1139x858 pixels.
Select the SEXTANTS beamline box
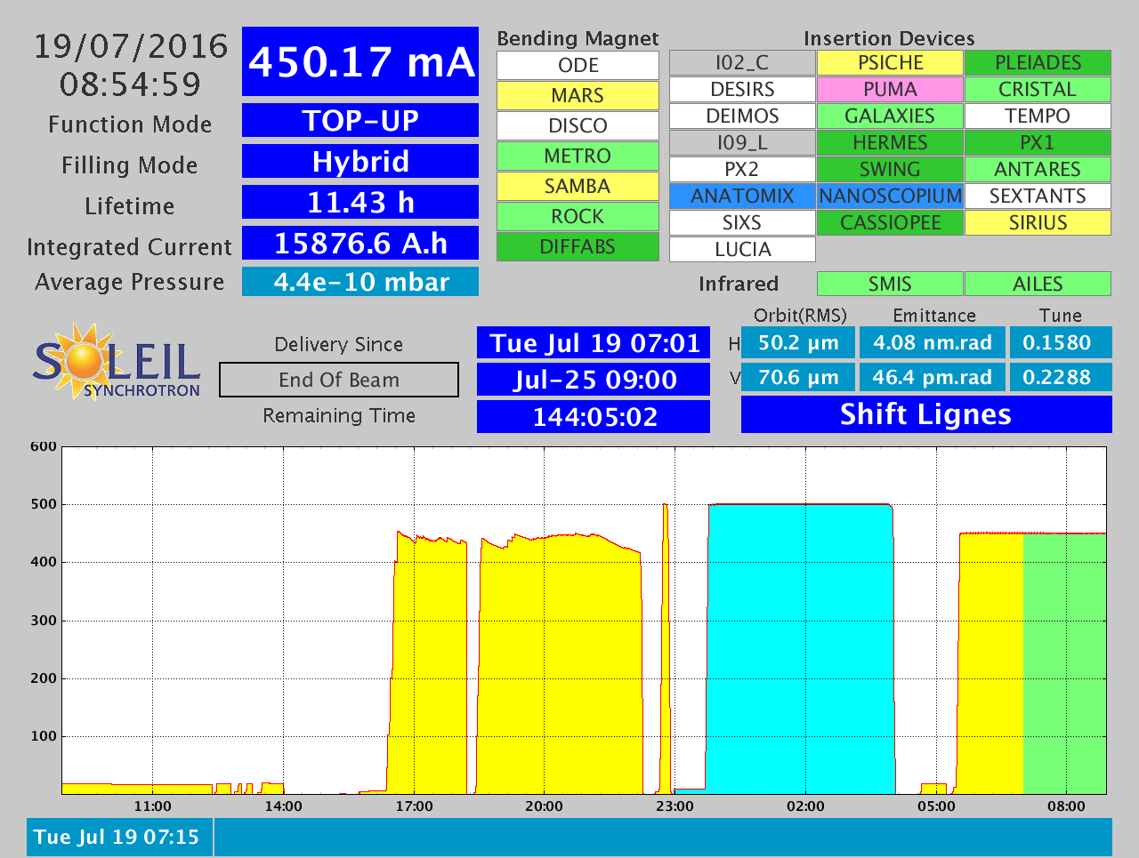click(x=1038, y=196)
